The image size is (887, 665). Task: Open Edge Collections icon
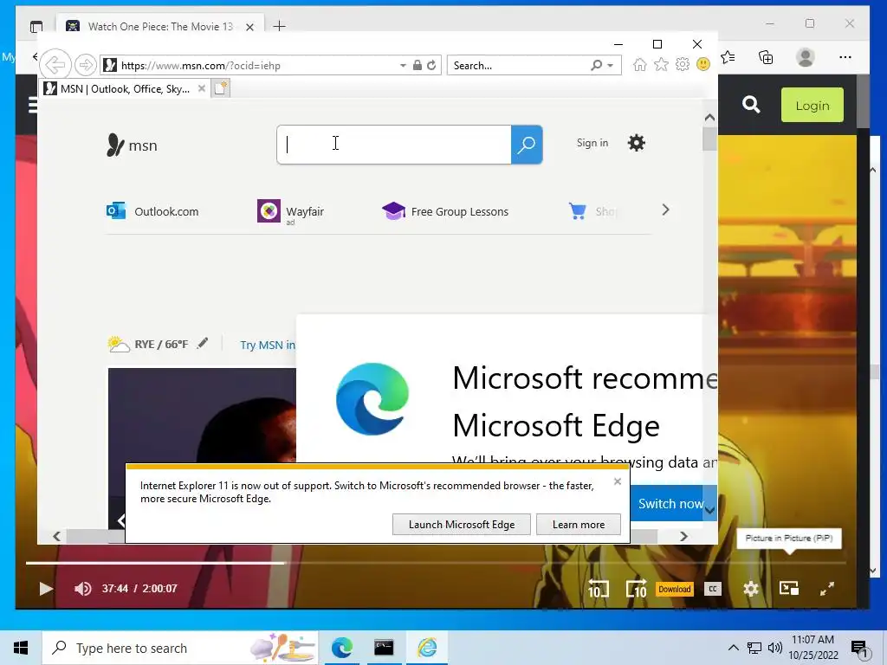tap(766, 57)
